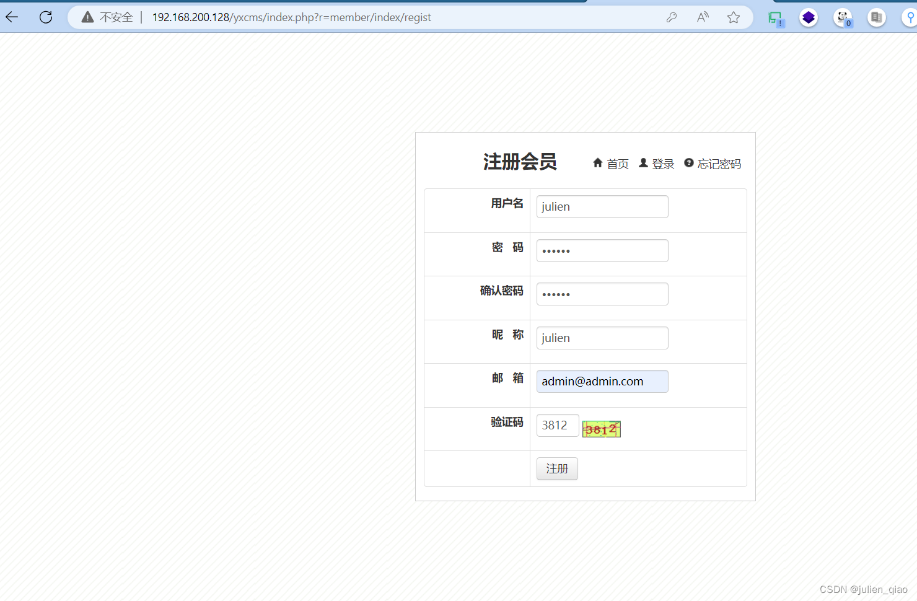Open the panda extension icon
The image size is (917, 601).
pyautogui.click(x=843, y=18)
